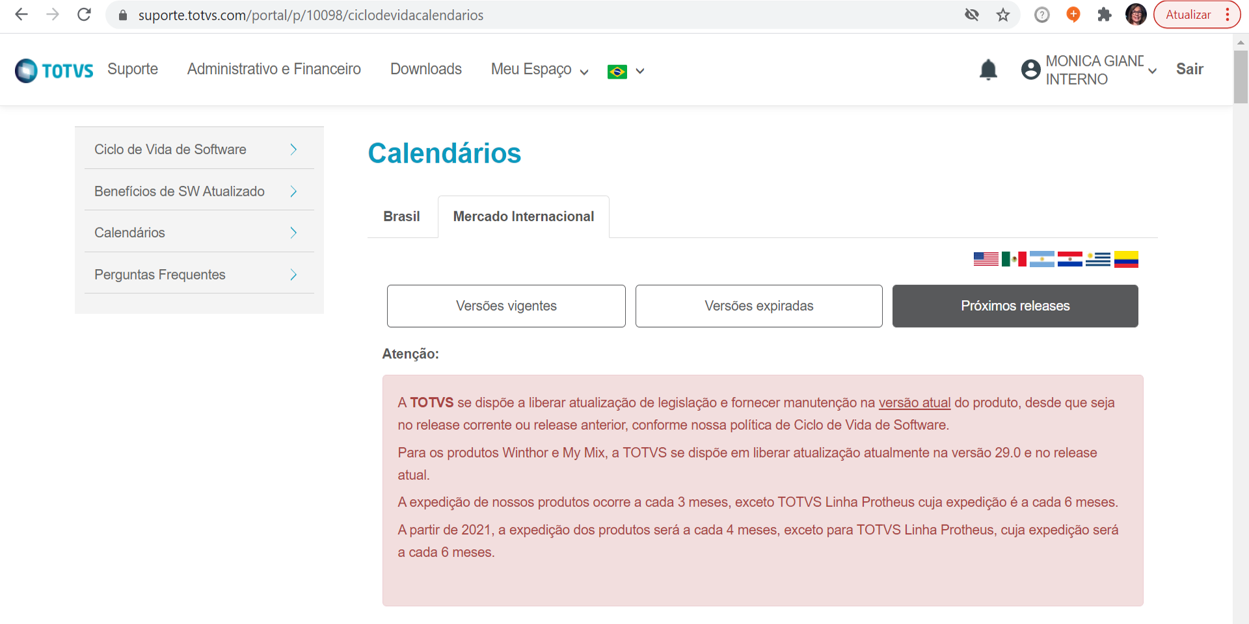
Task: Open the Extensions puzzle piece menu
Action: (1105, 14)
